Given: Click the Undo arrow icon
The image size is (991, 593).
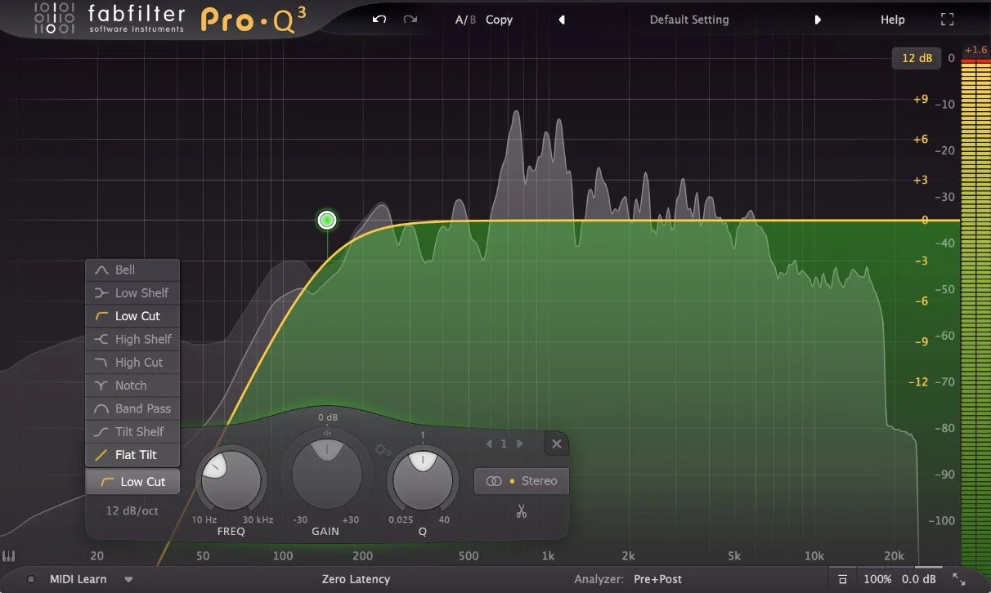Looking at the screenshot, I should coord(379,20).
